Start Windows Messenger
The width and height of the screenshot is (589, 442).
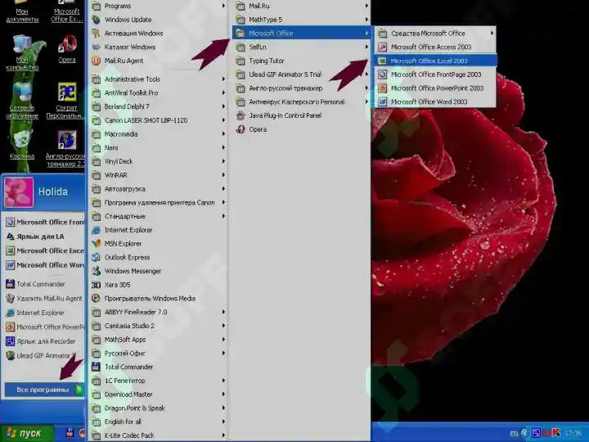click(x=159, y=272)
